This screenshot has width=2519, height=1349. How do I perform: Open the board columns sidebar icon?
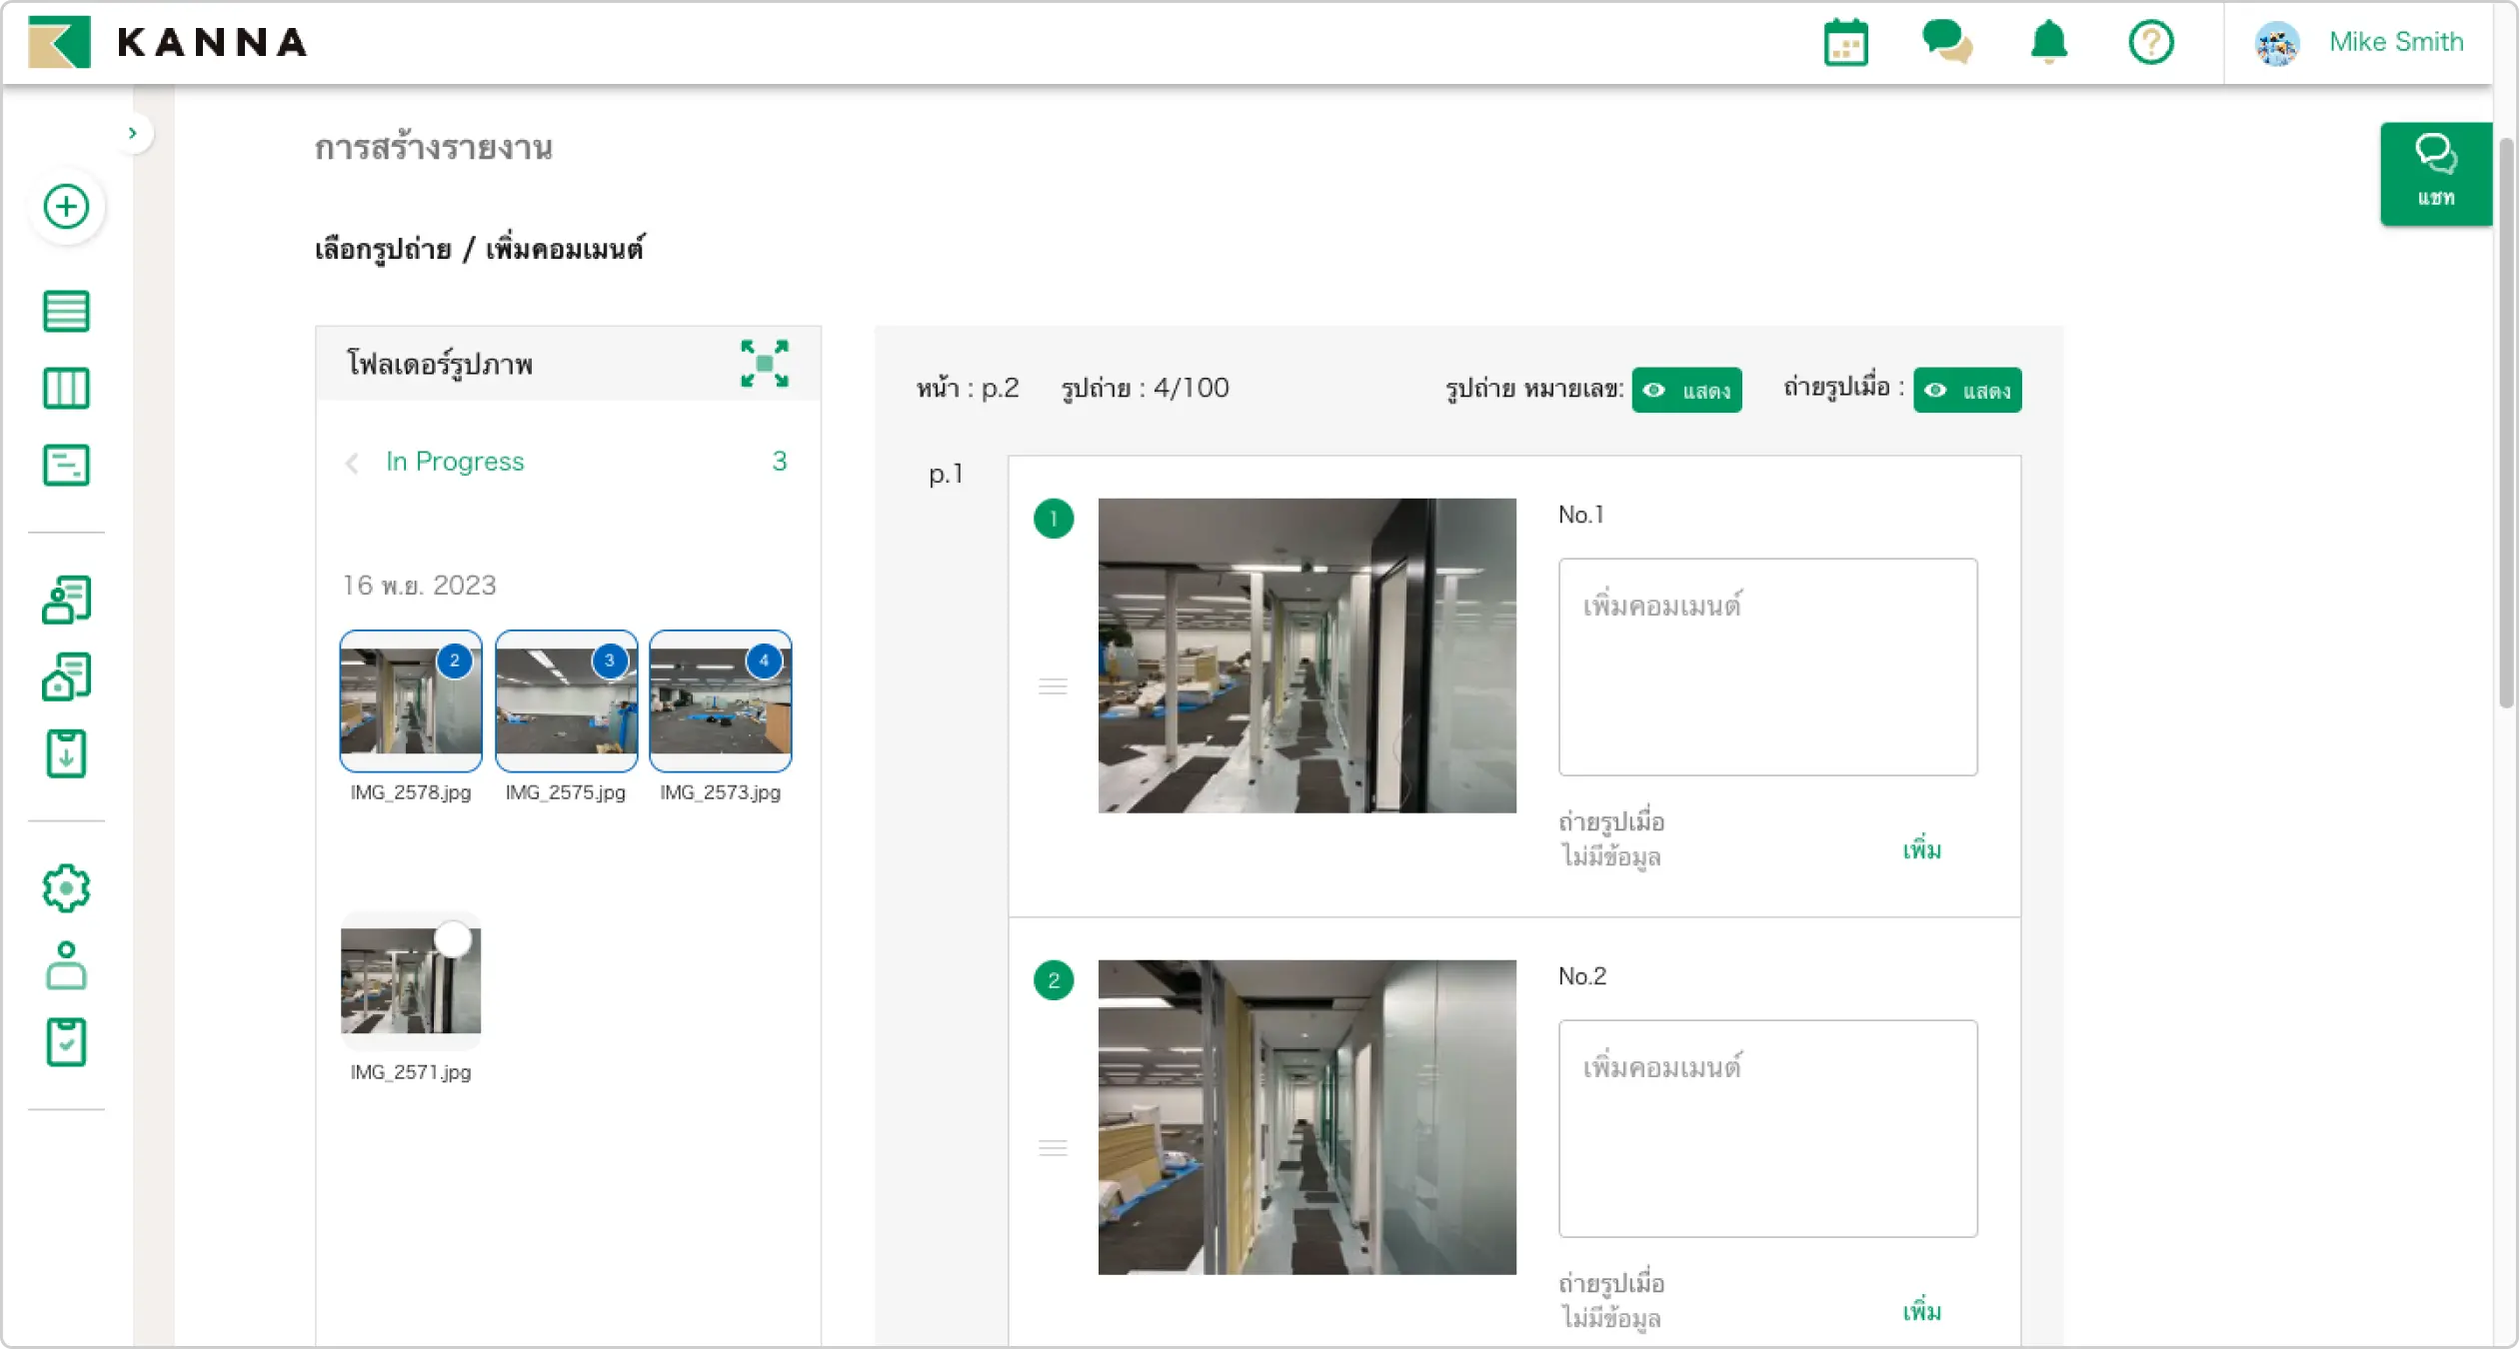tap(66, 388)
